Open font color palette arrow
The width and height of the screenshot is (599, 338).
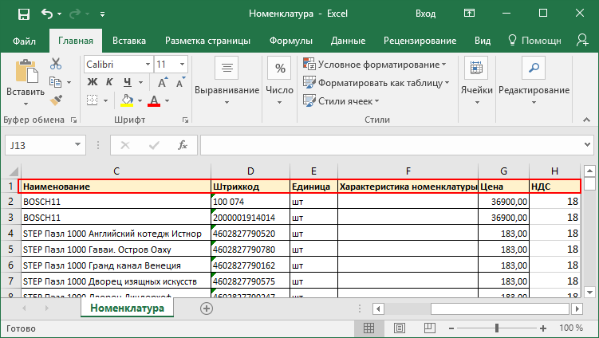[x=167, y=100]
